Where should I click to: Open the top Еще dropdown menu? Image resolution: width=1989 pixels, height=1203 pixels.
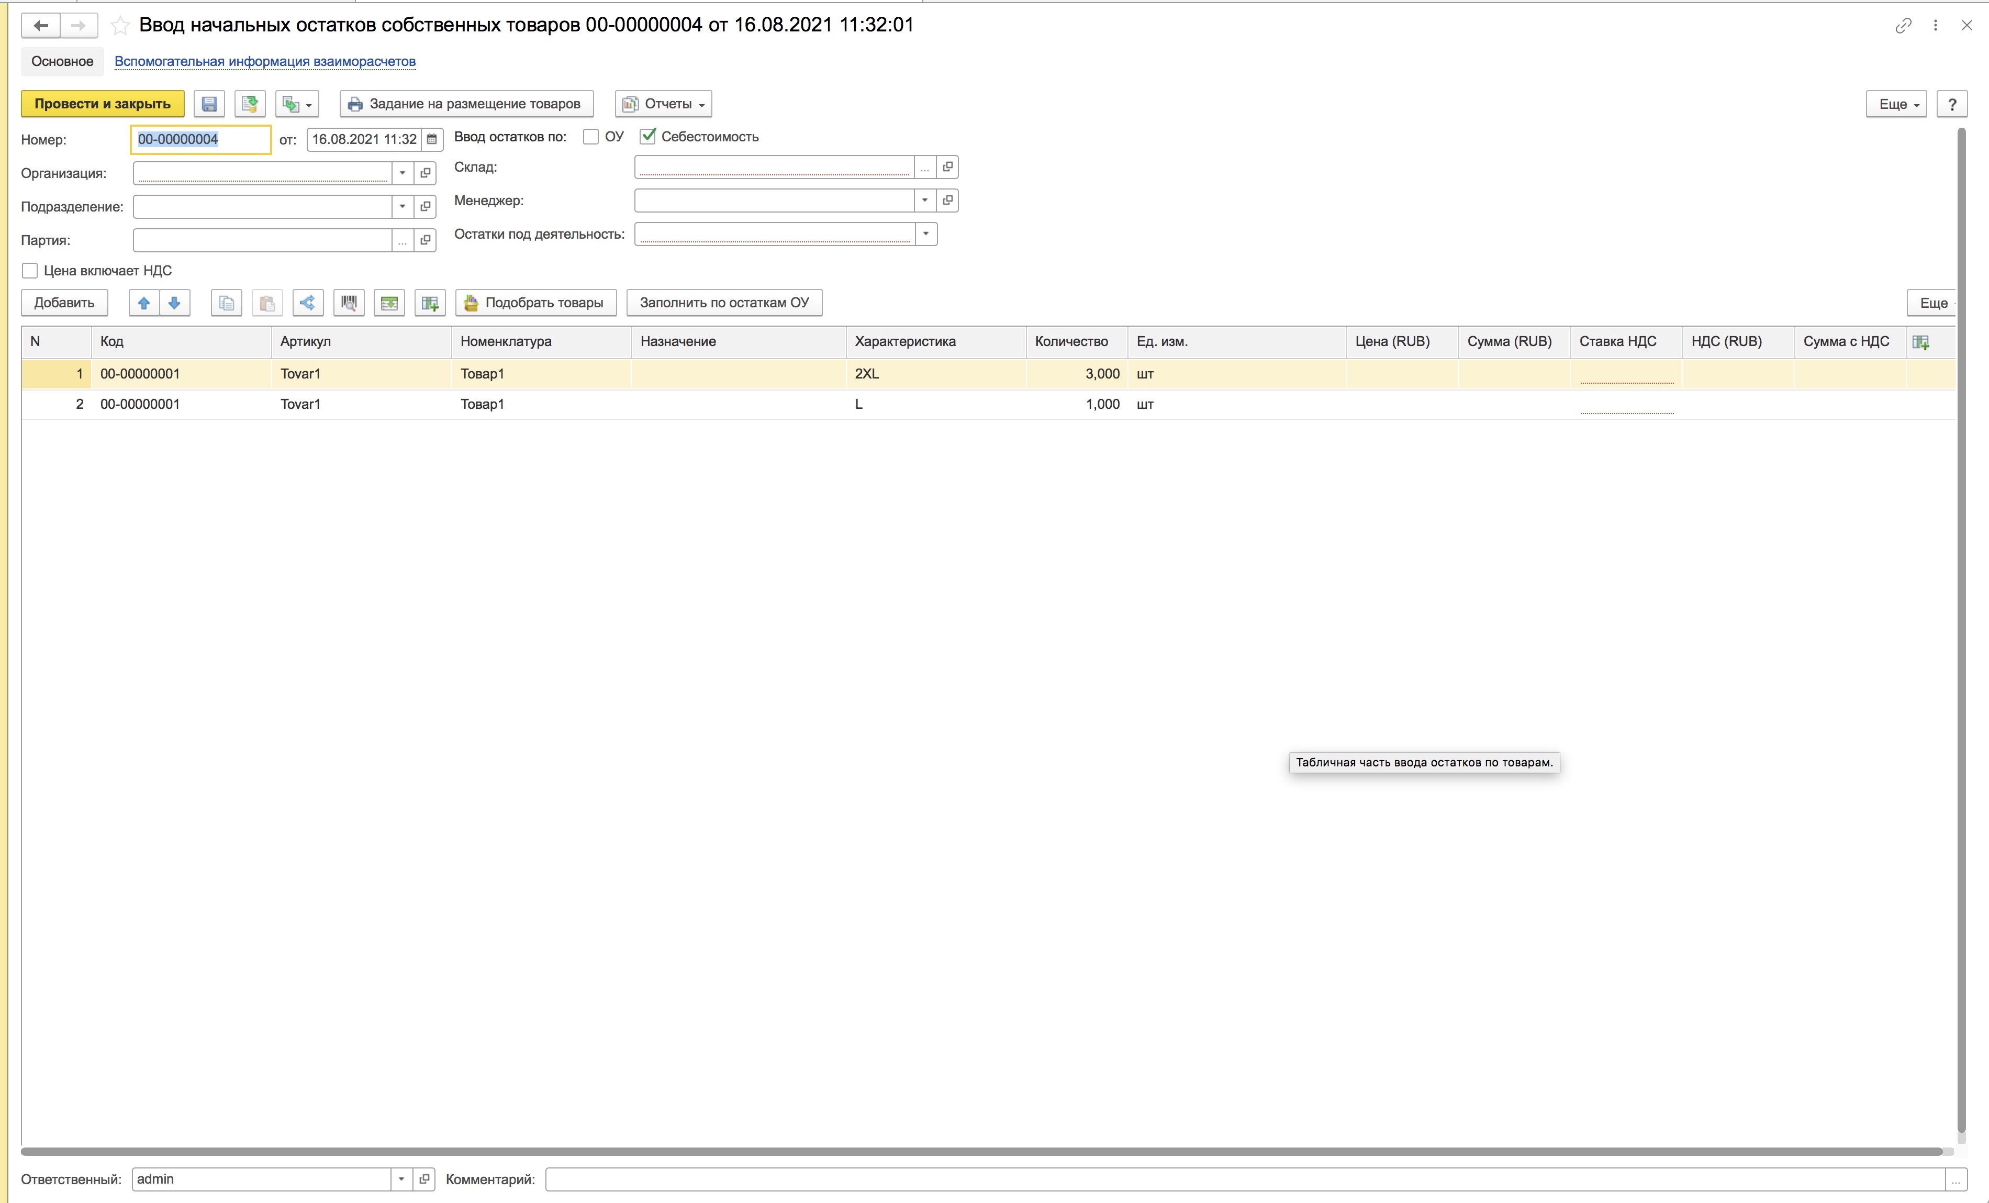(1896, 103)
